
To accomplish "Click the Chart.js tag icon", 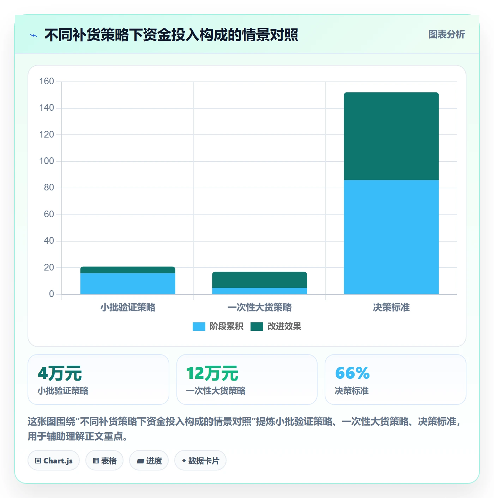I will point(38,461).
